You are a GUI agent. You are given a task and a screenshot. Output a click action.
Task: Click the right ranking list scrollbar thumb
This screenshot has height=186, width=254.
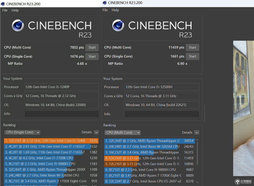(197, 153)
